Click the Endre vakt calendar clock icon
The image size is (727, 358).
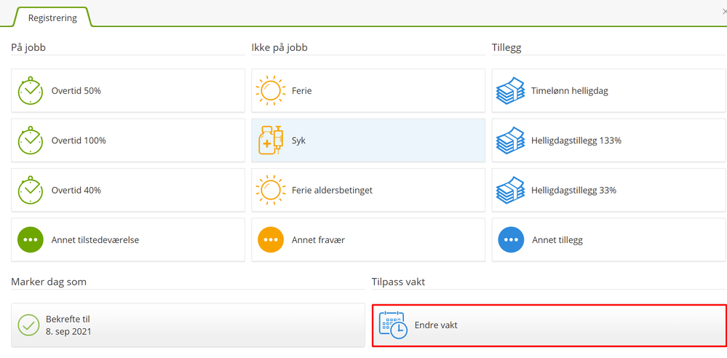click(x=393, y=325)
